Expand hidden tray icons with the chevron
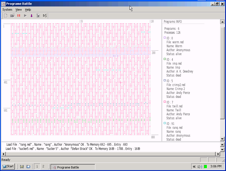 pyautogui.click(x=194, y=167)
